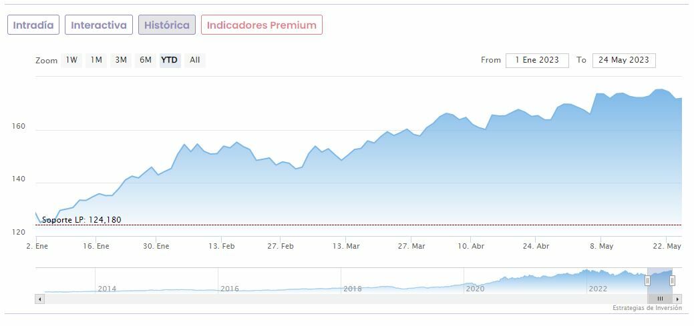Select the Histórica tab
Viewport: 694px width, 326px height.
point(167,25)
